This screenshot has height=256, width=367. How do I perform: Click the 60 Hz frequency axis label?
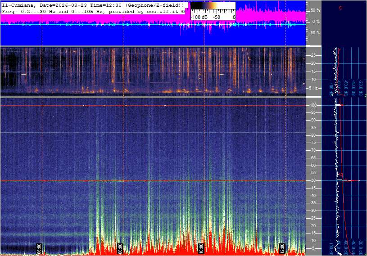coord(313,166)
